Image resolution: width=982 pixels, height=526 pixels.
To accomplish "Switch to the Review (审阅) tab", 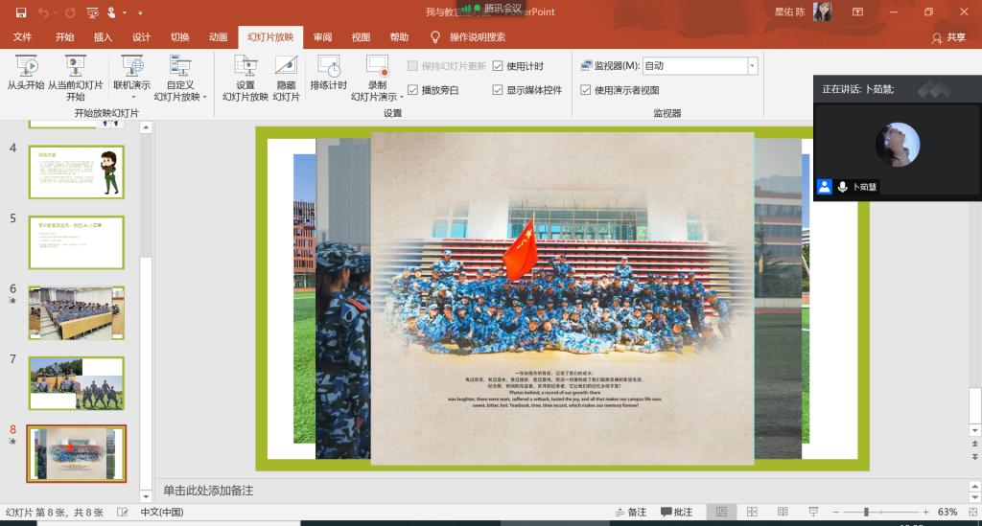I will [x=322, y=37].
